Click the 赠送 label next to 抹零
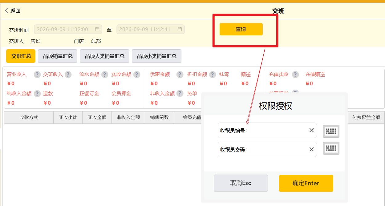This screenshot has width=385, height=206. pyautogui.click(x=246, y=75)
